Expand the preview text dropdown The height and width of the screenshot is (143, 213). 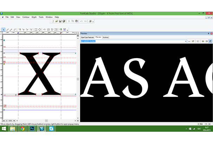click(x=185, y=41)
